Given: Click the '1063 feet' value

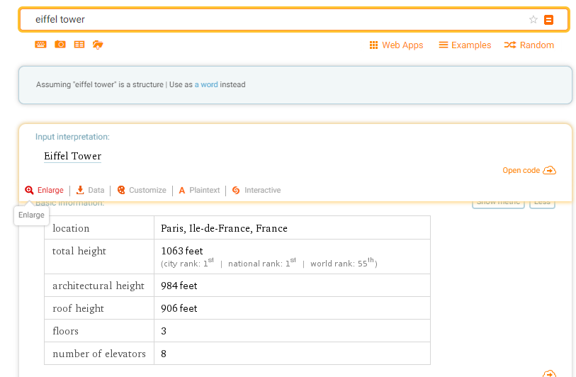Looking at the screenshot, I should (182, 251).
